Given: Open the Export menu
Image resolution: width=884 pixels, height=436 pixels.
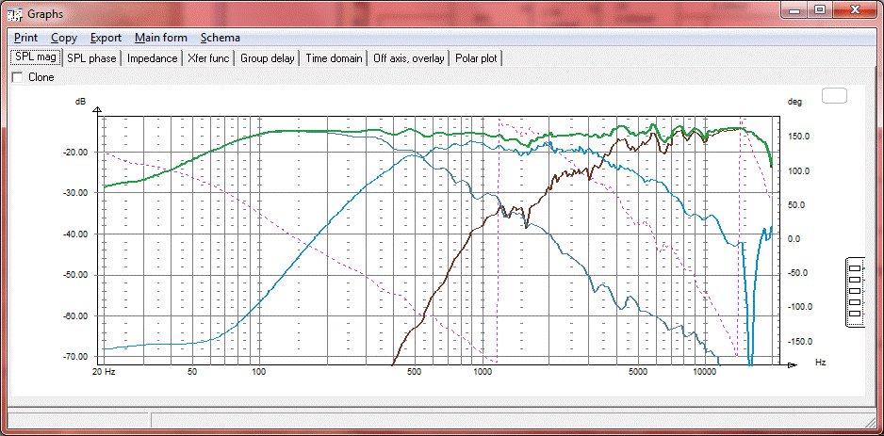Looking at the screenshot, I should point(106,38).
